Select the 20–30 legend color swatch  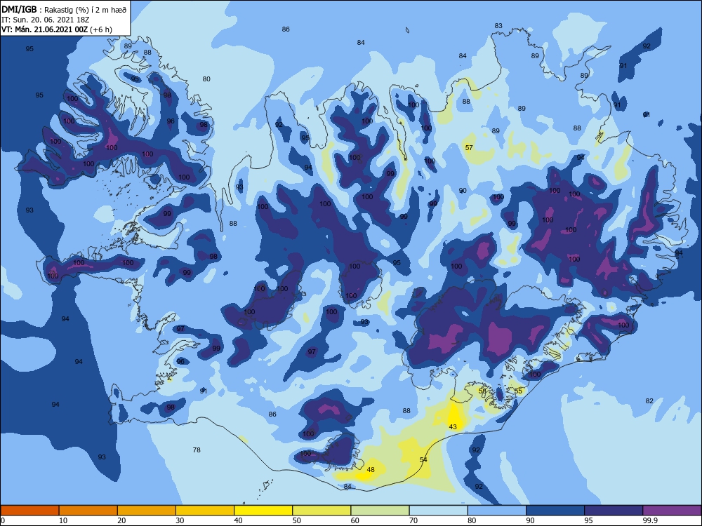coord(147,511)
